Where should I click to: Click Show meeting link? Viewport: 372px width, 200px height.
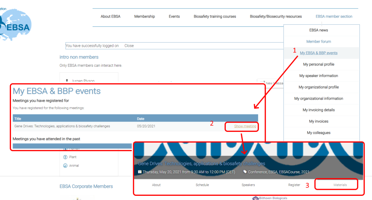[x=245, y=126]
